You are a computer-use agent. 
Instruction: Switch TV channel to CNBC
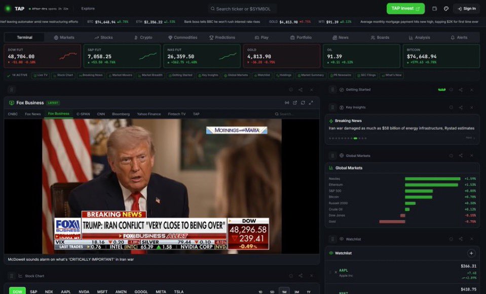tap(13, 114)
